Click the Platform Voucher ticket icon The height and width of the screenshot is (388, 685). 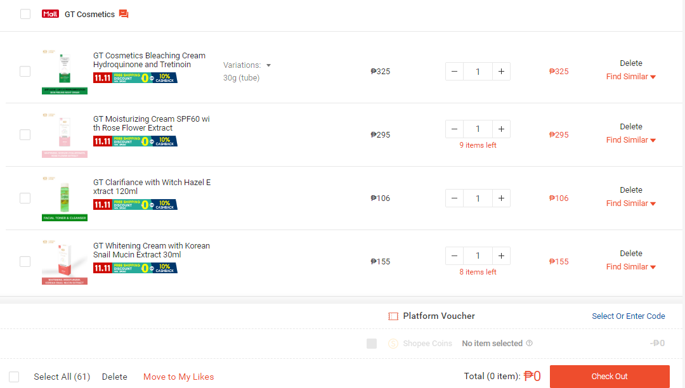393,316
